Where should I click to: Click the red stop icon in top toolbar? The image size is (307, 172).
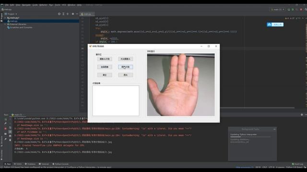click(x=301, y=10)
